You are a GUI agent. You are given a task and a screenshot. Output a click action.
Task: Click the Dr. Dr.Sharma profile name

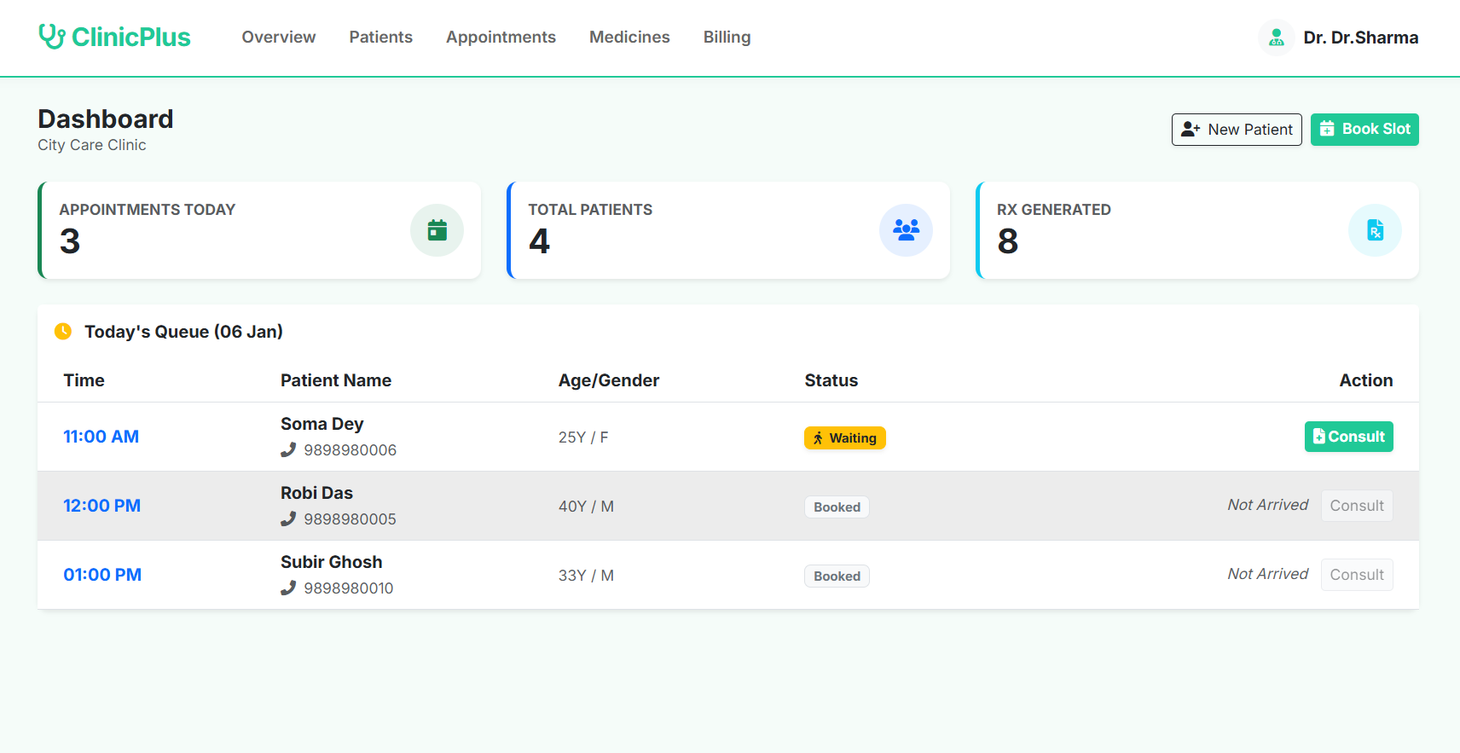pos(1361,38)
